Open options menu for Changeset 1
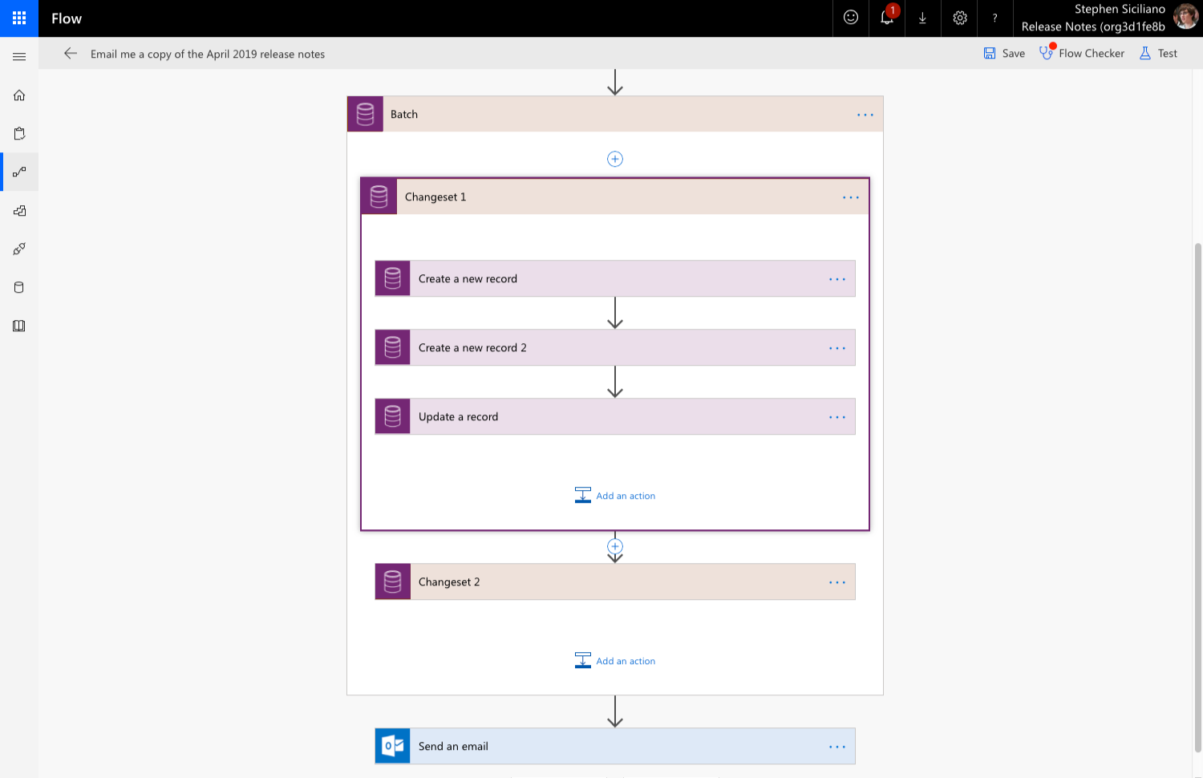Screen dimensions: 1203x778 pos(850,197)
